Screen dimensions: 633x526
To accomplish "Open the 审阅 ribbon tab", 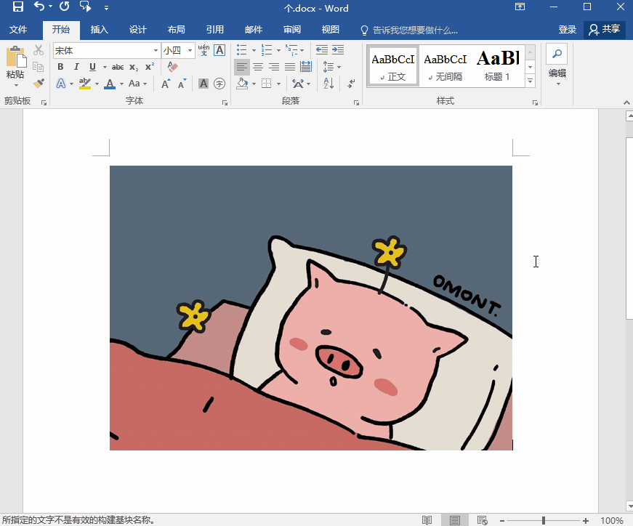I will [x=292, y=30].
